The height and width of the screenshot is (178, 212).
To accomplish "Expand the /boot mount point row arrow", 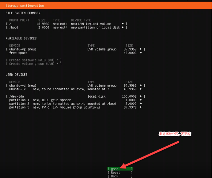I will (x=123, y=28).
